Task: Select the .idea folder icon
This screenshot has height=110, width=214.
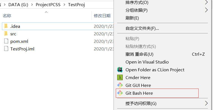Action: [6, 26]
